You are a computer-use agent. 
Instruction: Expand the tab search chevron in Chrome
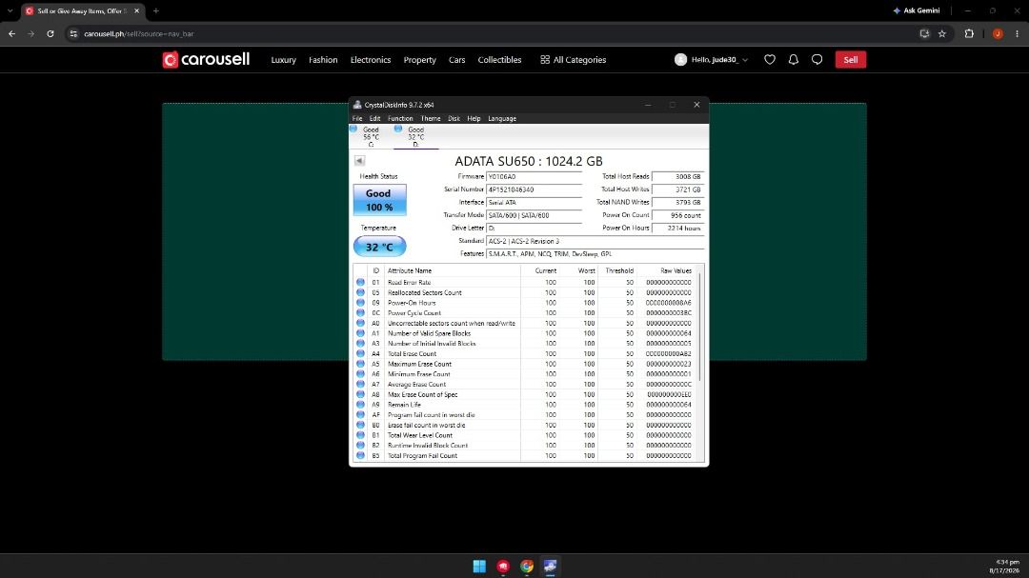pyautogui.click(x=10, y=11)
